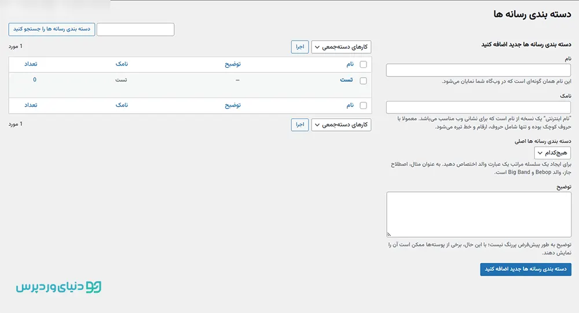Click the dash in the تست description cell
The width and height of the screenshot is (579, 313).
pyautogui.click(x=237, y=80)
